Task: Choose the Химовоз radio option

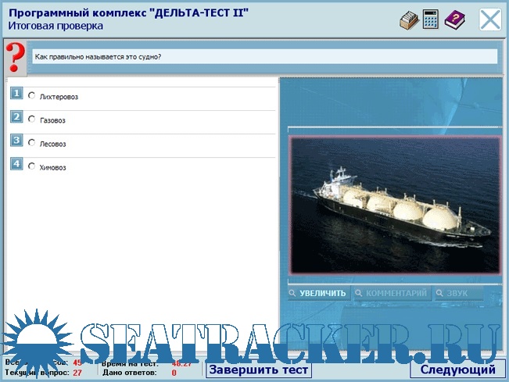Action: (31, 166)
